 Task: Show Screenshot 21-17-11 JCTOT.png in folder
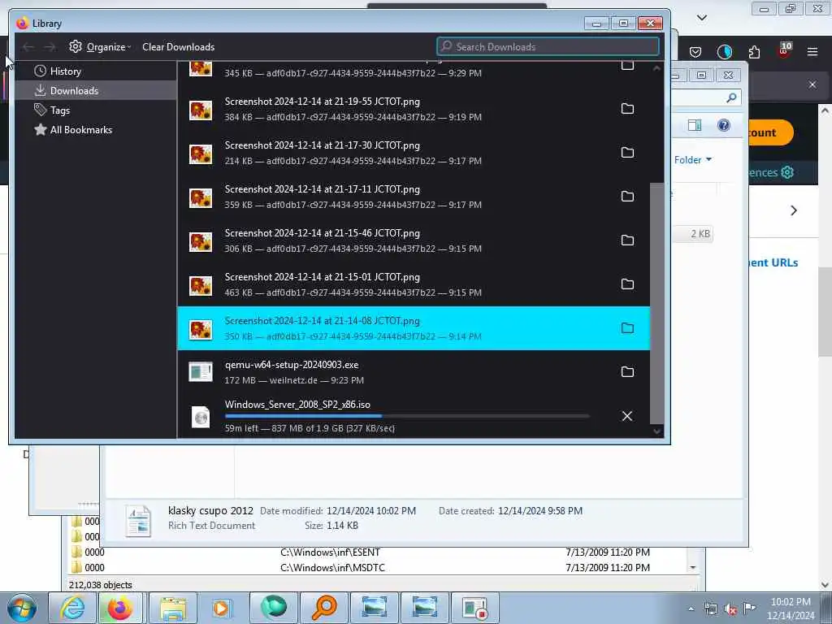[627, 197]
